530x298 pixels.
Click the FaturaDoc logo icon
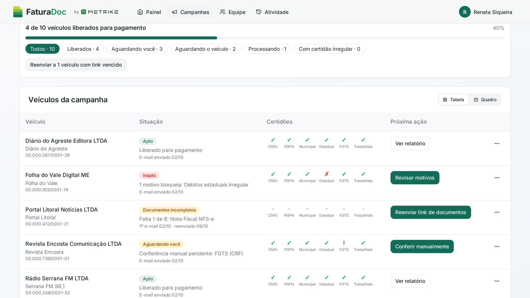click(x=18, y=12)
